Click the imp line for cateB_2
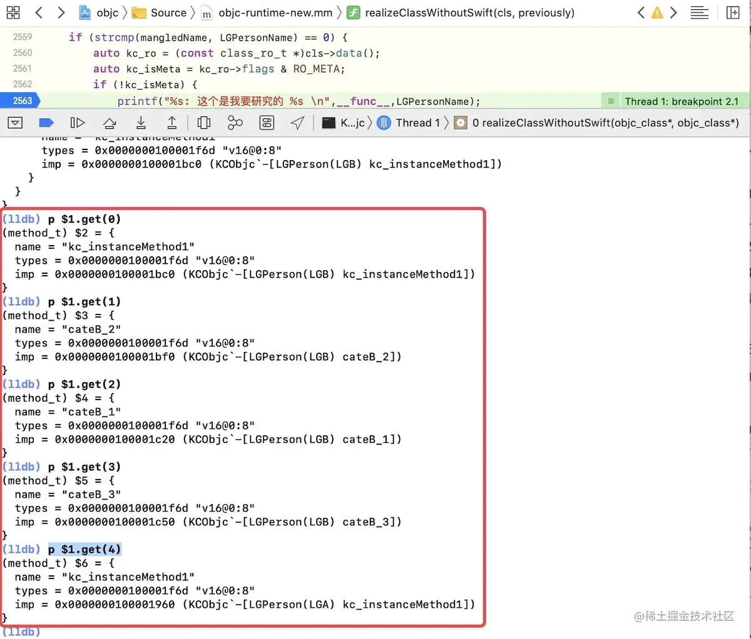Viewport: 751px width, 639px height. tap(208, 357)
